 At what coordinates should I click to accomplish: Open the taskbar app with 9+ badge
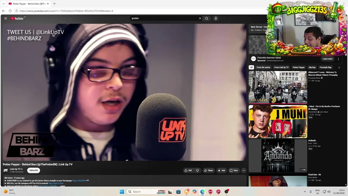coord(187,192)
